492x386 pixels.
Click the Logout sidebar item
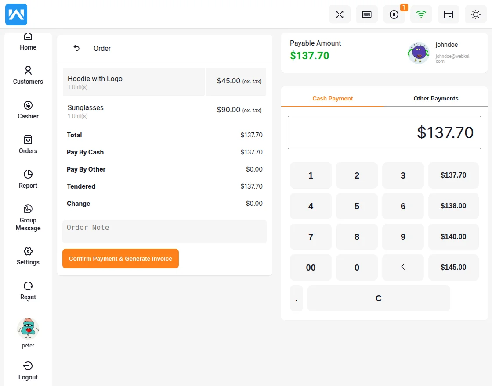pos(28,371)
